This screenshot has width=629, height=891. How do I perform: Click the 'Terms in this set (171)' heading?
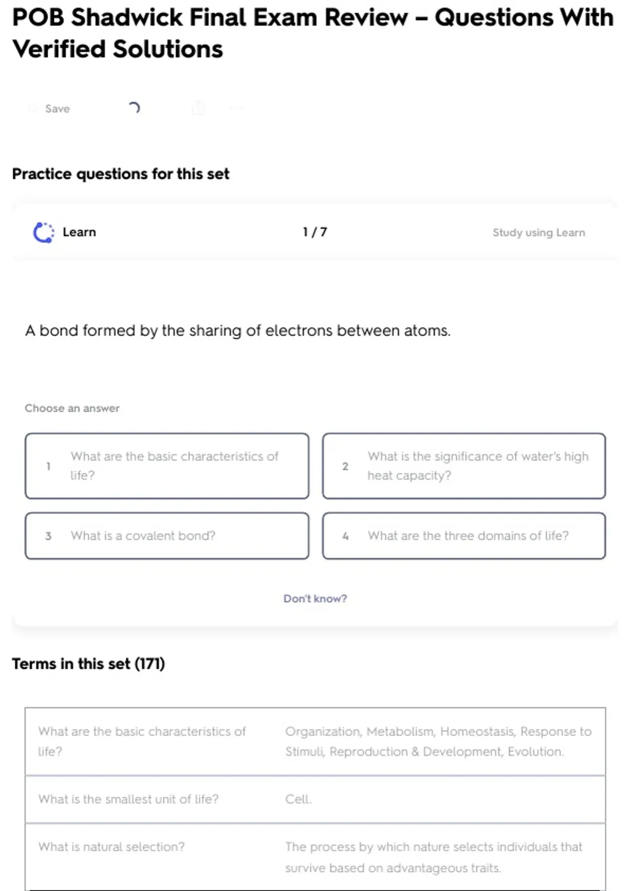pyautogui.click(x=89, y=664)
